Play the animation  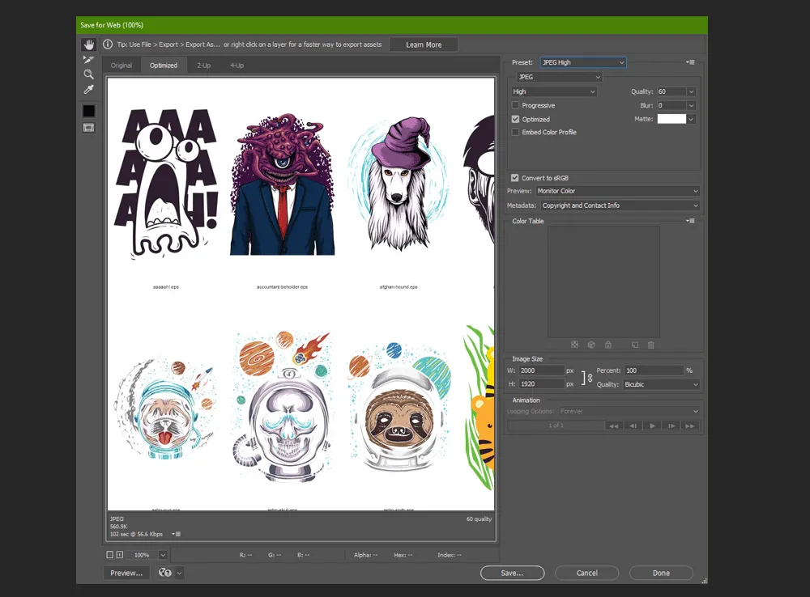click(x=652, y=426)
